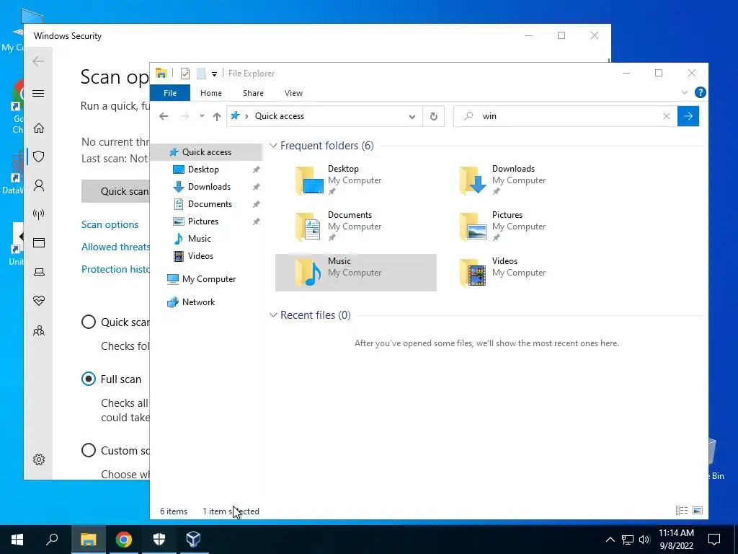This screenshot has height=554, width=738.
Task: Collapse the Recent files group
Action: 273,315
